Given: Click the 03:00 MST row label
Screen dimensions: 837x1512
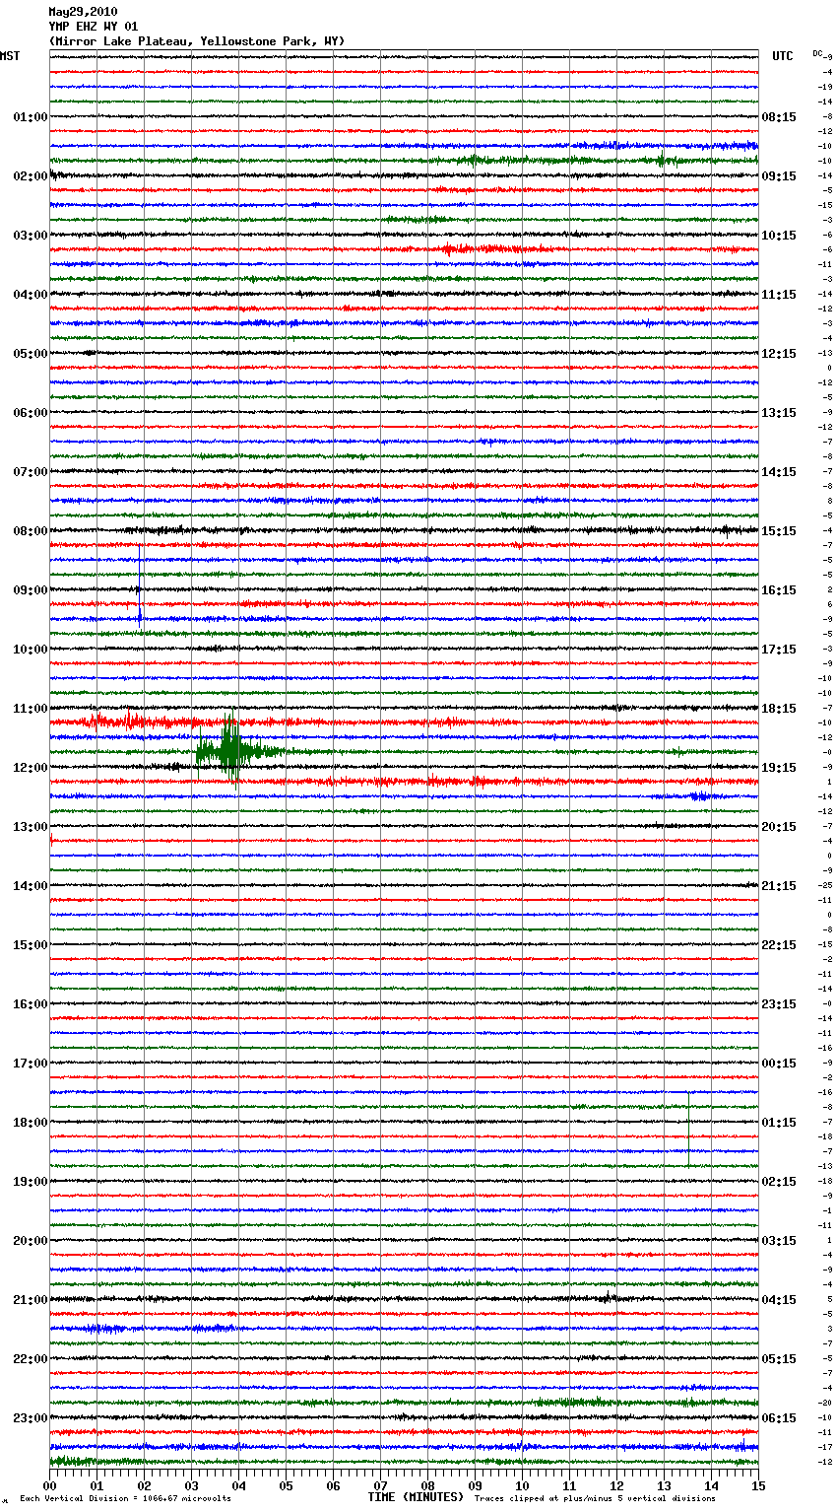Looking at the screenshot, I should pyautogui.click(x=30, y=236).
